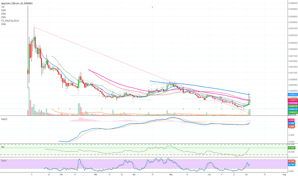Select the Vol indicator legend entry

point(3,7)
